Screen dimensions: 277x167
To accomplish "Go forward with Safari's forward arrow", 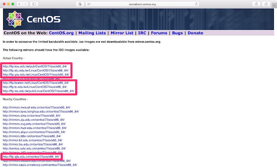I will [x=25, y=4].
